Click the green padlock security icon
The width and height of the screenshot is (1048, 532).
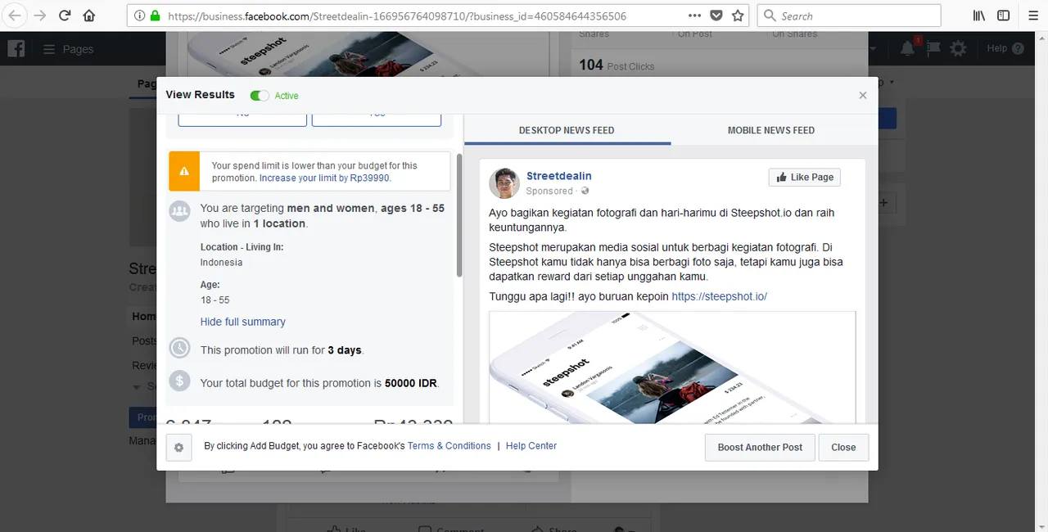pyautogui.click(x=156, y=16)
